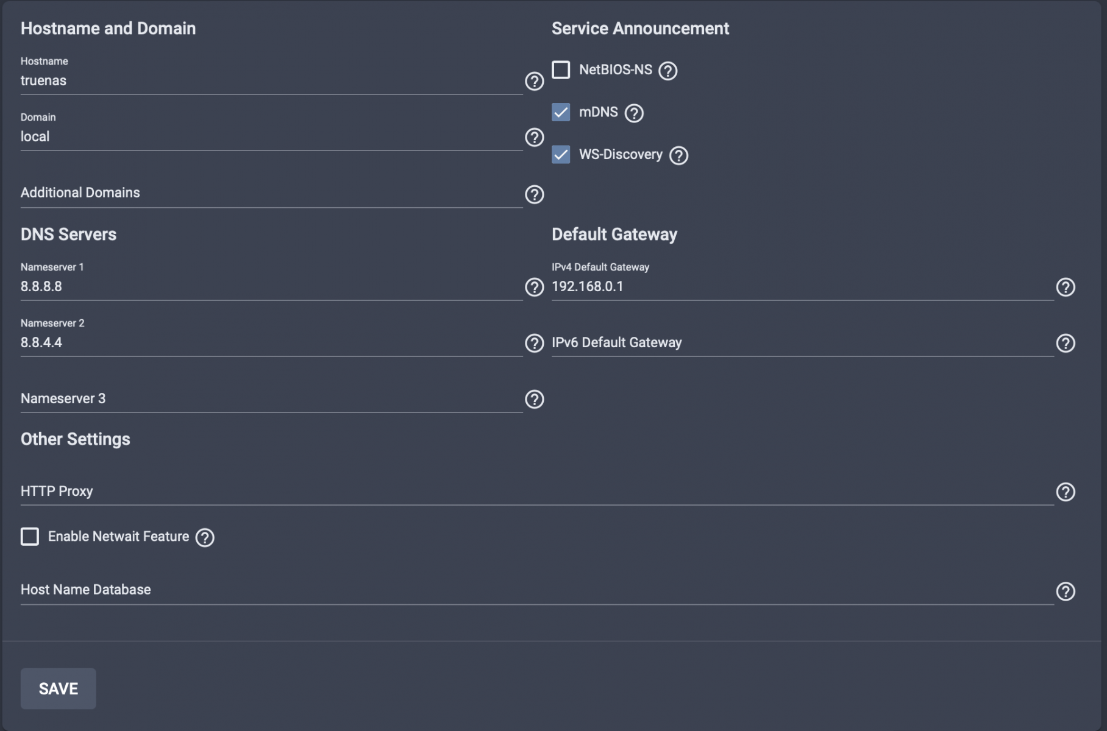Edit the IPv4 Default Gateway field
The width and height of the screenshot is (1107, 731).
click(802, 286)
